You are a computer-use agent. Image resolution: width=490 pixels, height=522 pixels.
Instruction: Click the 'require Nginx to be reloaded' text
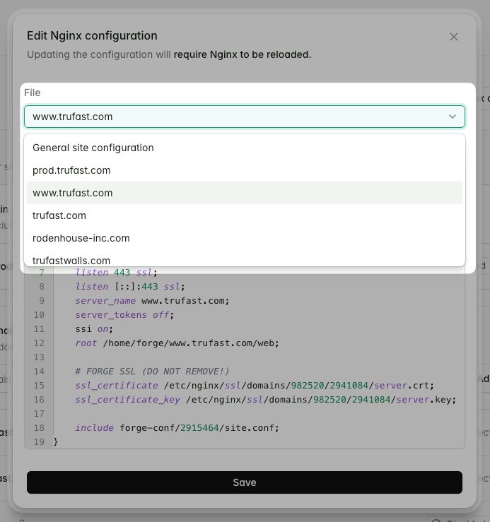tap(243, 54)
